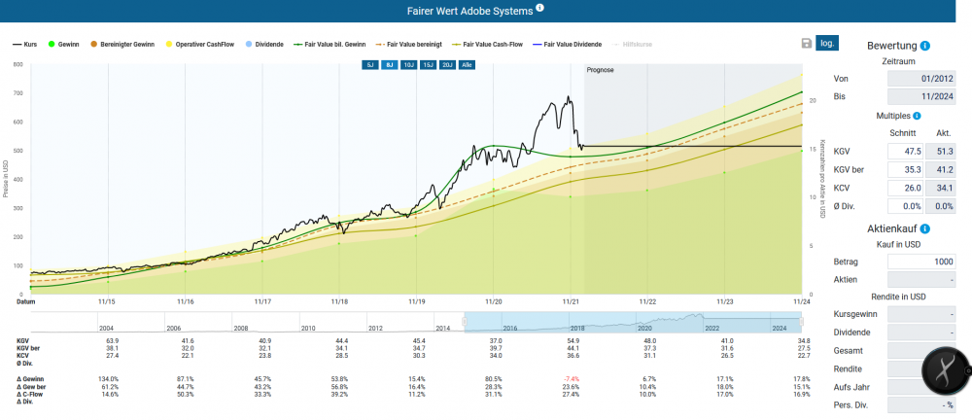Open the info icon beside Bewertung

pos(925,46)
